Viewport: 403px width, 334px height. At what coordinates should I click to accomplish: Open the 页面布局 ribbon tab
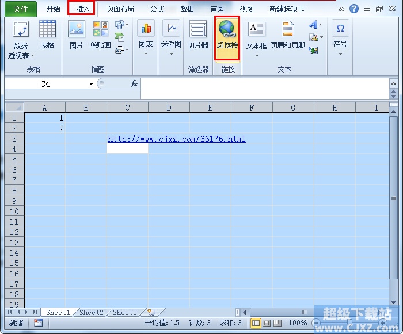(x=120, y=9)
